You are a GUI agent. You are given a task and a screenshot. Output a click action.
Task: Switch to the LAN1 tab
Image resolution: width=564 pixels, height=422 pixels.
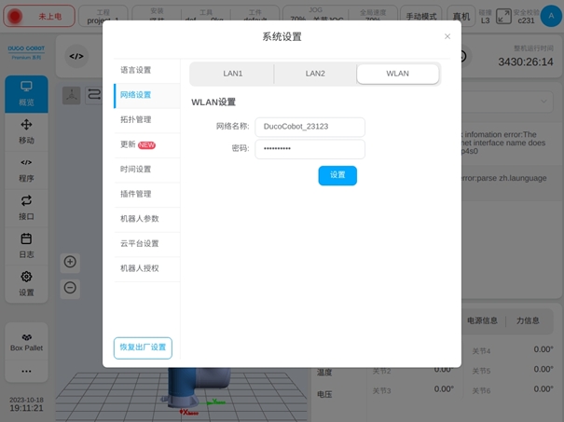pos(232,75)
